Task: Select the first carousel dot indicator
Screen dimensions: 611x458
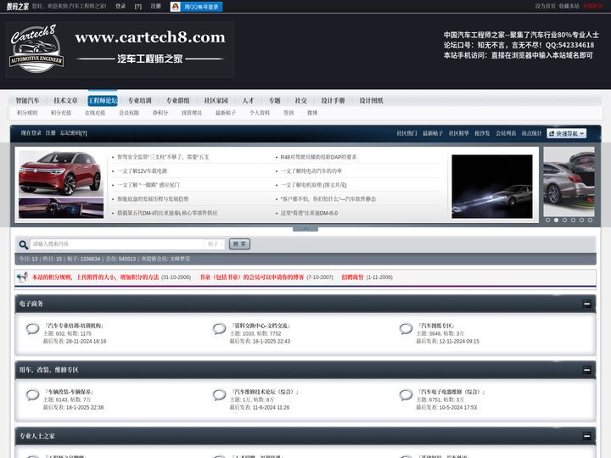Action: click(548, 220)
